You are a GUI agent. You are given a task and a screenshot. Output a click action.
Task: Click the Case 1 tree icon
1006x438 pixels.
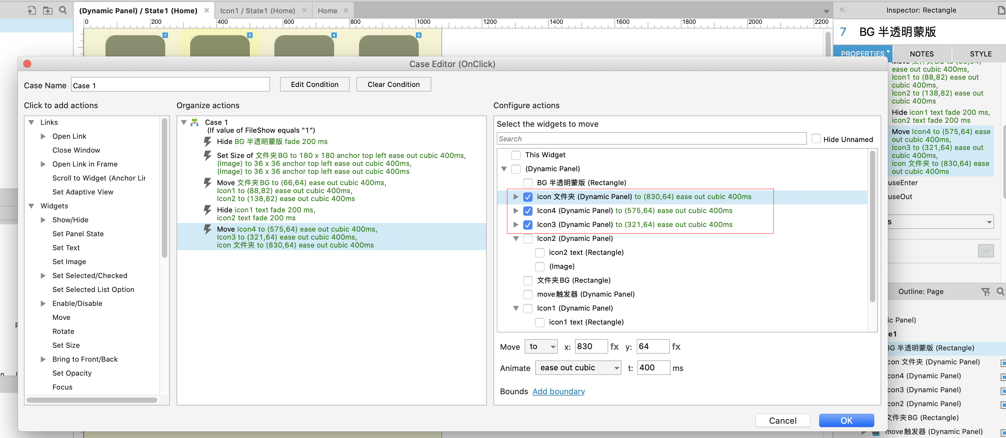[x=194, y=122]
